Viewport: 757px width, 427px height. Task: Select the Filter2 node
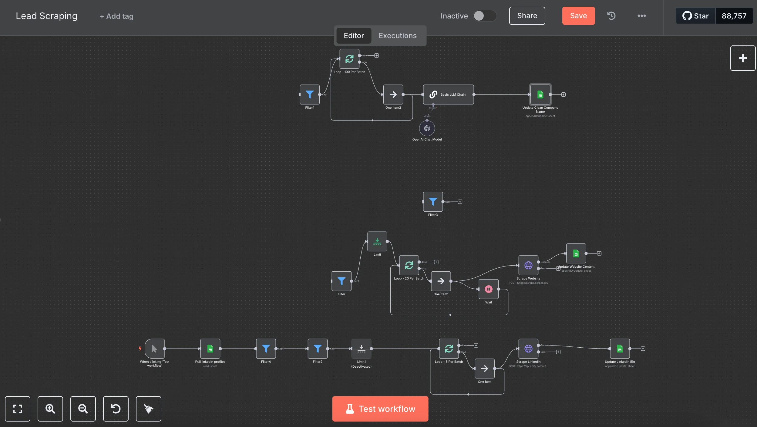318,349
